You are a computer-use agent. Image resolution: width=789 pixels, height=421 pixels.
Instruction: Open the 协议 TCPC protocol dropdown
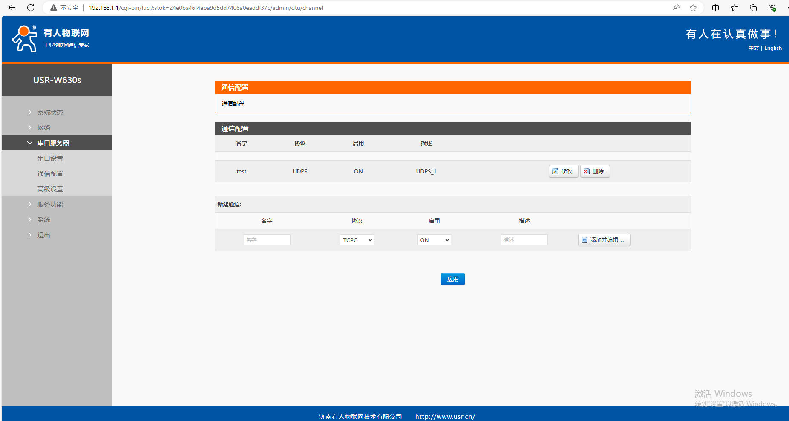[x=357, y=240]
